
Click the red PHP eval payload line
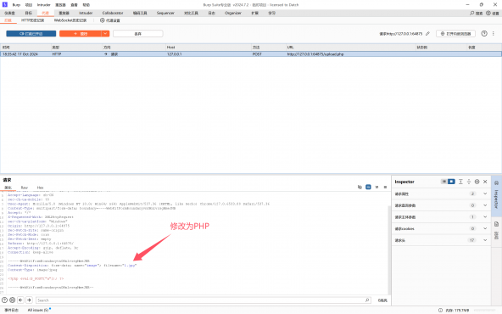(x=36, y=278)
